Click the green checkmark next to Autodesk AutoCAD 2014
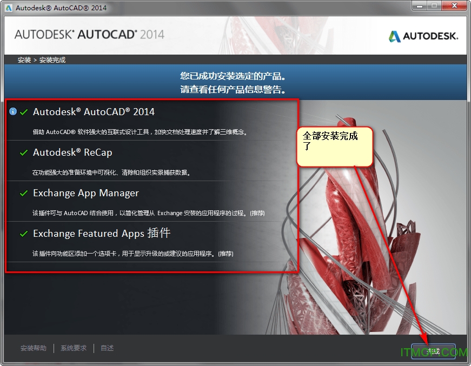 click(x=24, y=112)
